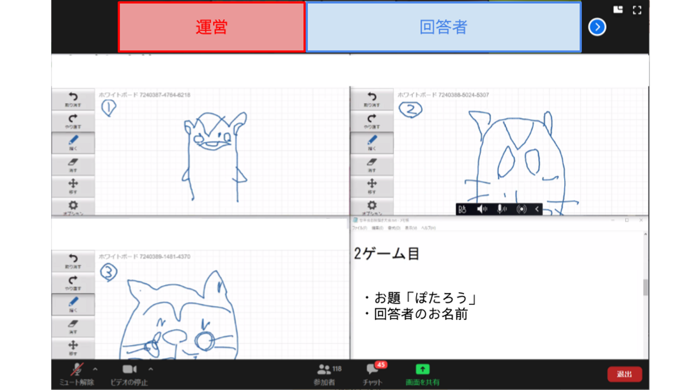The image size is (694, 390).
Task: Click the speaker icon in the floating black toolbar
Action: (x=482, y=209)
